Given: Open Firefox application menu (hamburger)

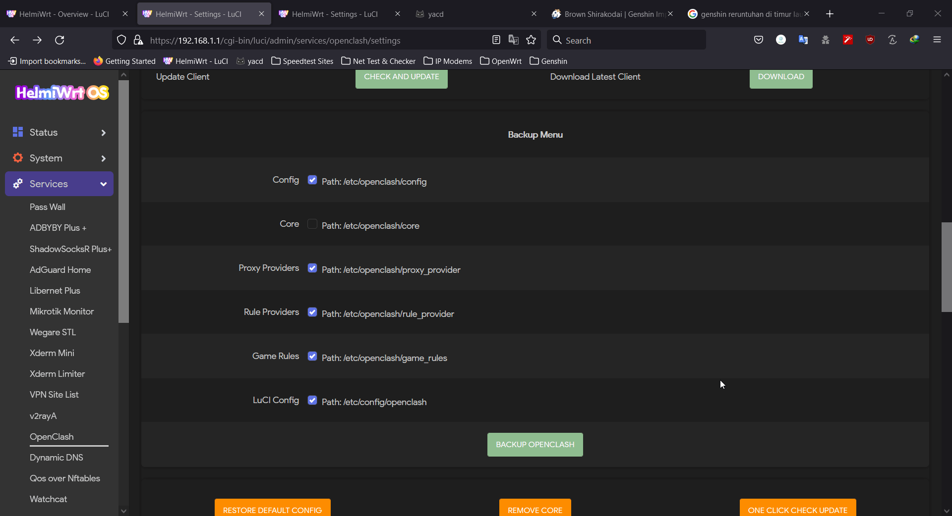Looking at the screenshot, I should tap(937, 40).
